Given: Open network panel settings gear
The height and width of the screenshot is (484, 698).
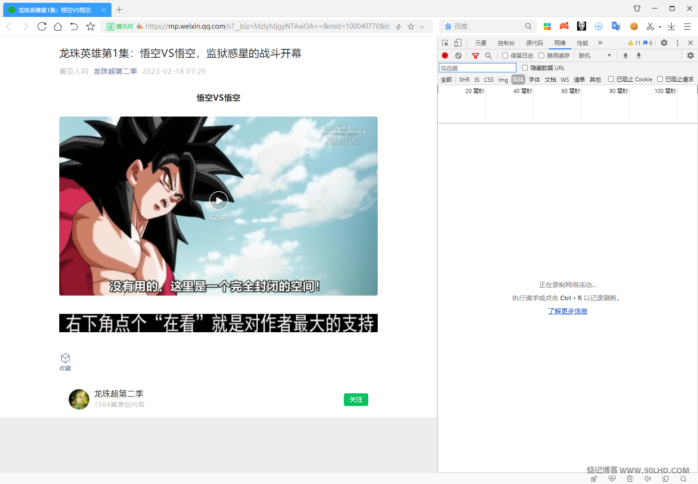Looking at the screenshot, I should click(x=690, y=55).
